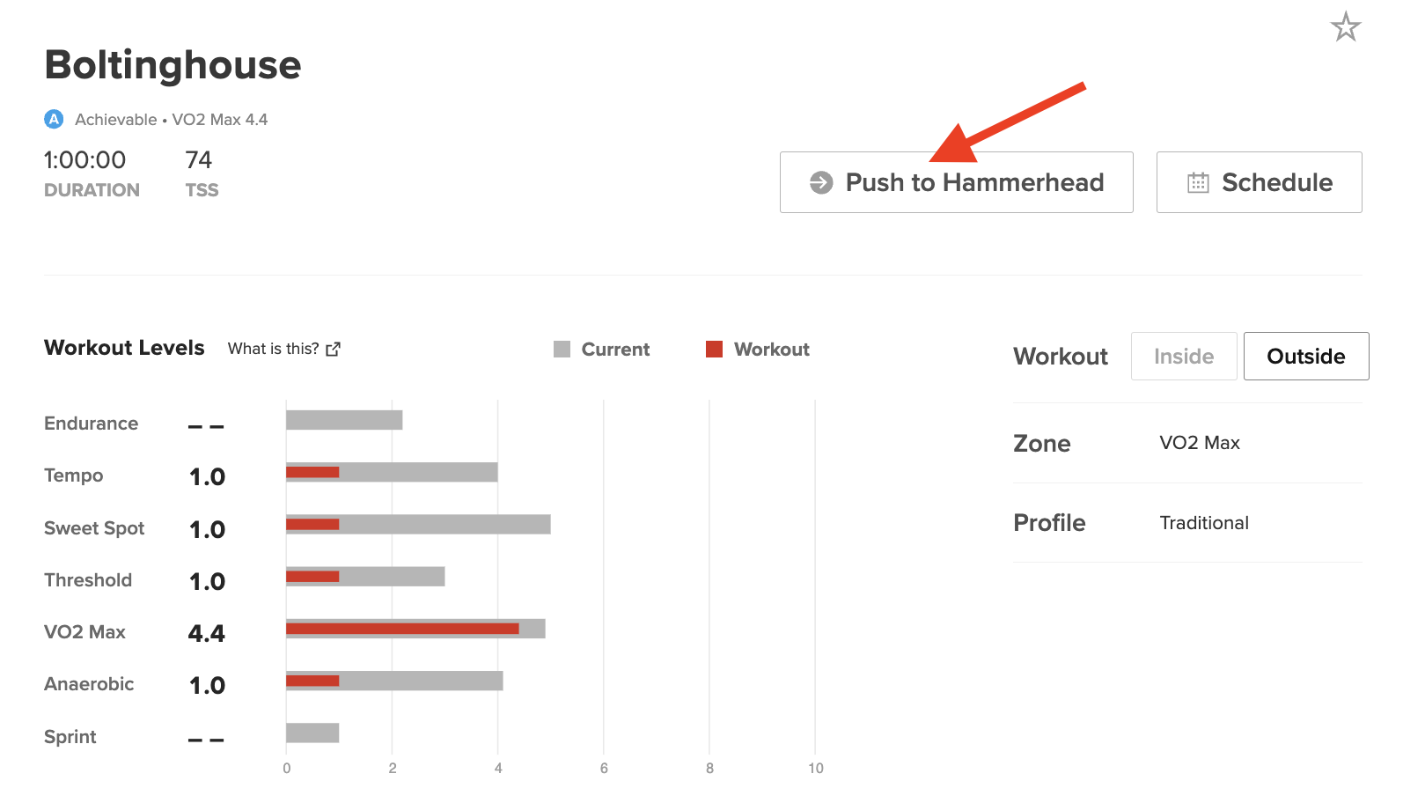
Task: Click the Tempo level label
Action: (x=74, y=475)
